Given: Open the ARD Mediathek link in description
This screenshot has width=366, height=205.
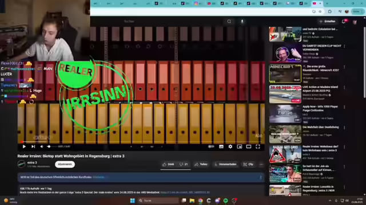Looking at the screenshot, I should tap(185, 192).
